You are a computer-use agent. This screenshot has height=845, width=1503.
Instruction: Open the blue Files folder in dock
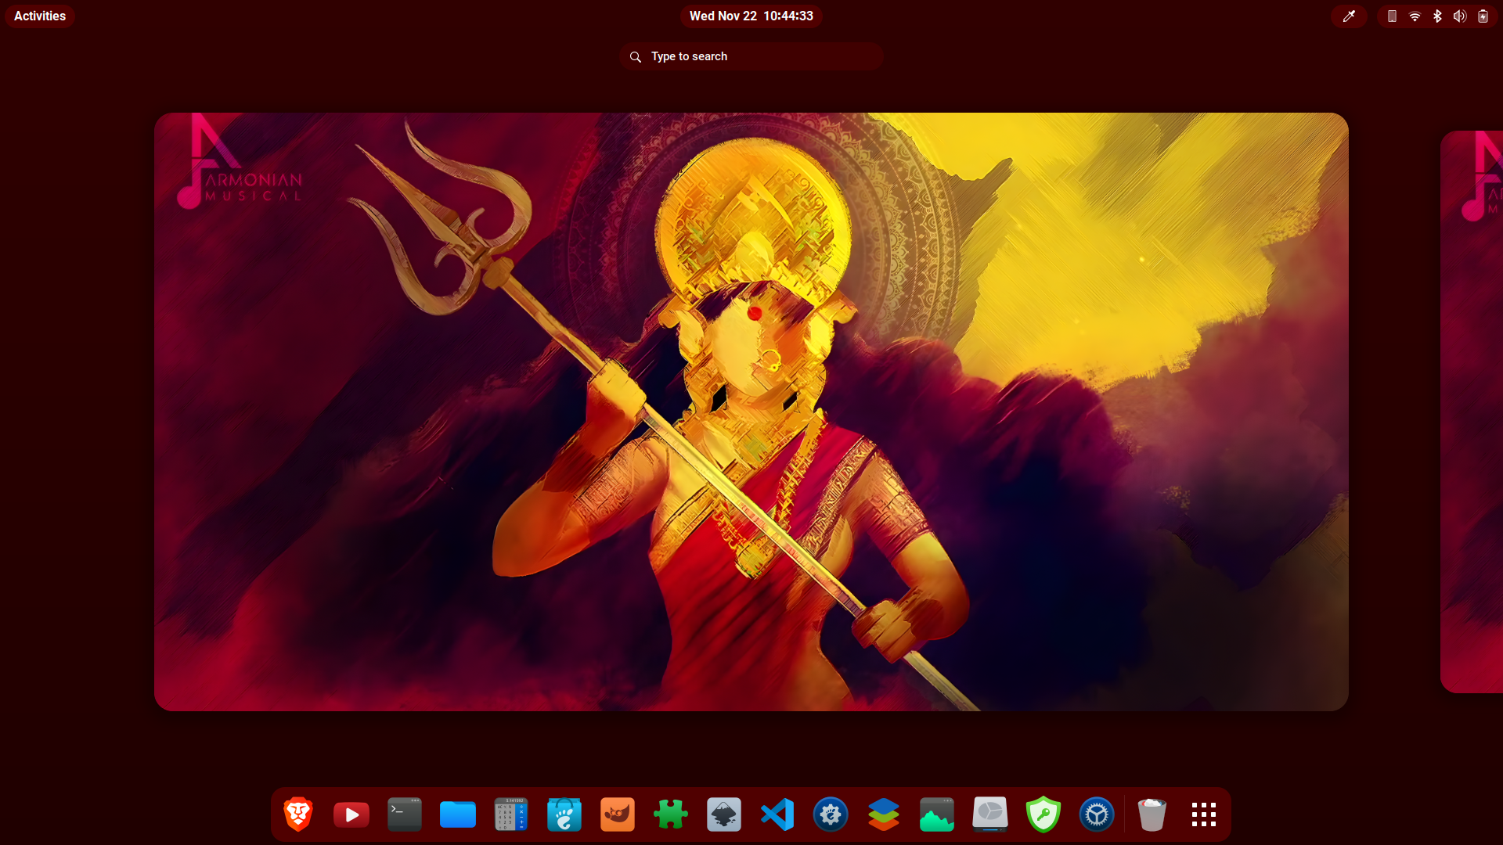point(458,814)
